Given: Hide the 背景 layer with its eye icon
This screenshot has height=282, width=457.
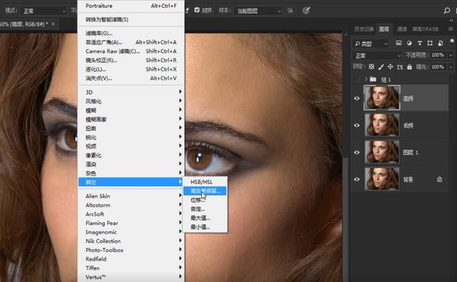Looking at the screenshot, I should (x=357, y=179).
